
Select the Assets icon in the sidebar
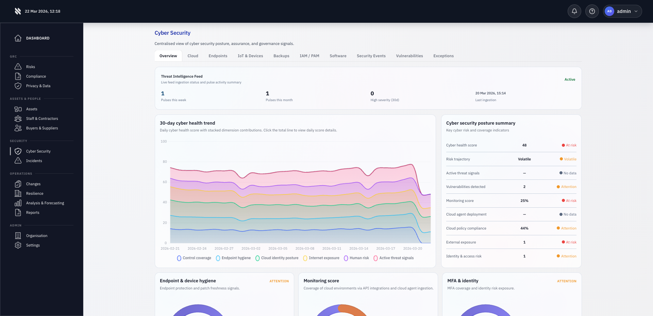point(18,109)
